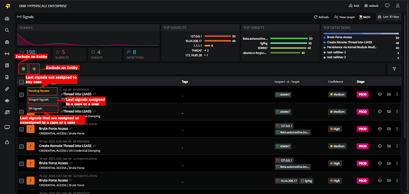This screenshot has height=194, width=409.
Task: Open kebab menu on 6:04 AM LSASS row
Action: tap(397, 146)
